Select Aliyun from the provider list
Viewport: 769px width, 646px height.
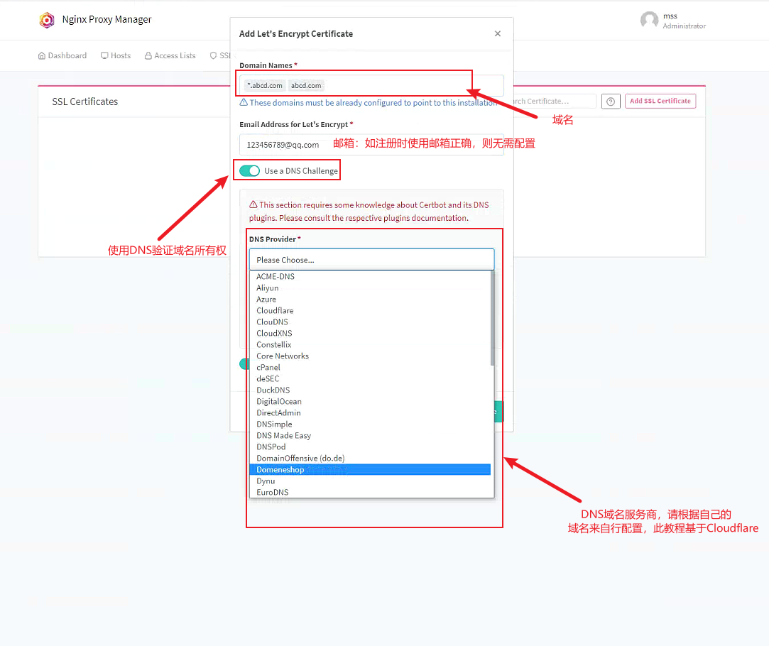coord(370,288)
